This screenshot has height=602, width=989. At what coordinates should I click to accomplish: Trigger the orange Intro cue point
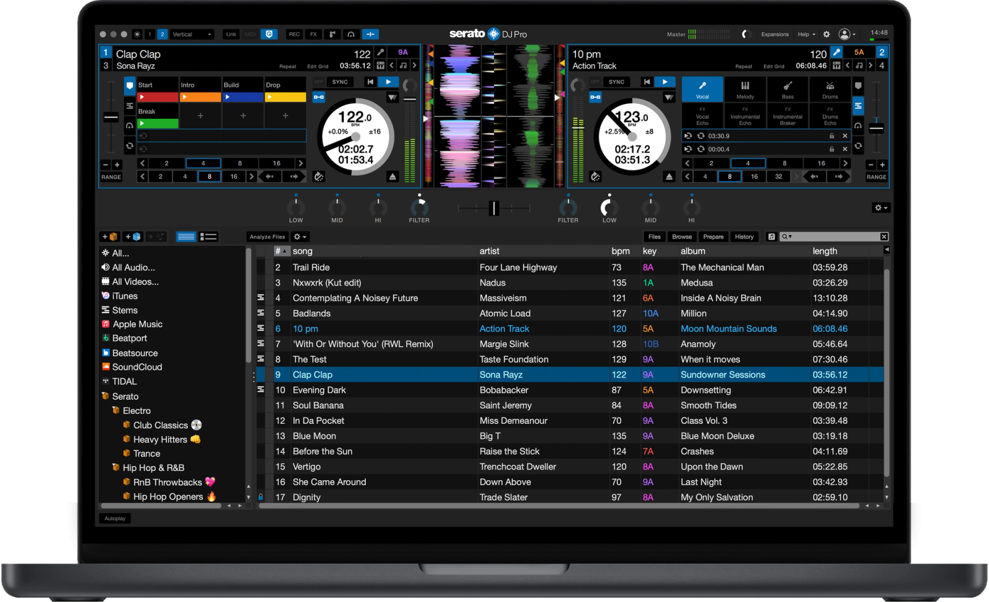pyautogui.click(x=200, y=97)
